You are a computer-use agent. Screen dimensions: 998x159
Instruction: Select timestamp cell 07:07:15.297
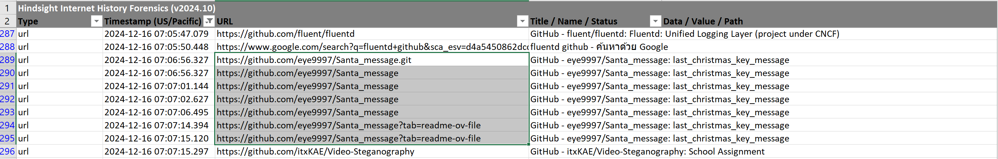click(156, 152)
